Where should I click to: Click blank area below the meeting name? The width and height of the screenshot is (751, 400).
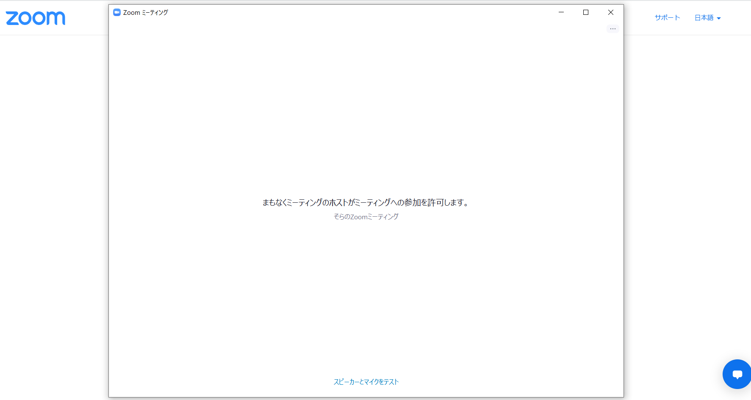click(366, 296)
